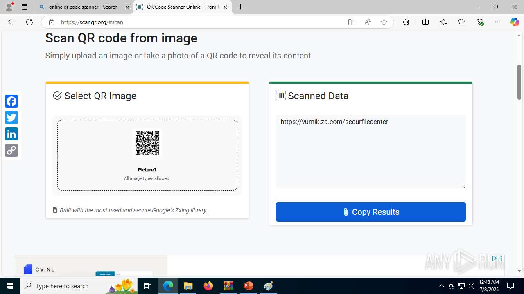Click the Scan QR code from image heading

[x=121, y=38]
